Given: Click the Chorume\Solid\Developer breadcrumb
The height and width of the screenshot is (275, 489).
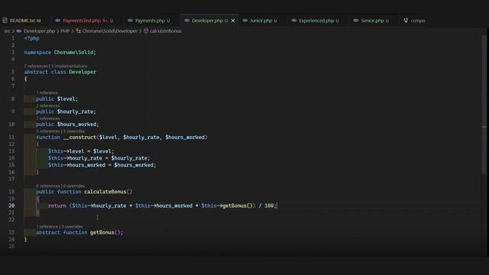Looking at the screenshot, I should pyautogui.click(x=109, y=31).
